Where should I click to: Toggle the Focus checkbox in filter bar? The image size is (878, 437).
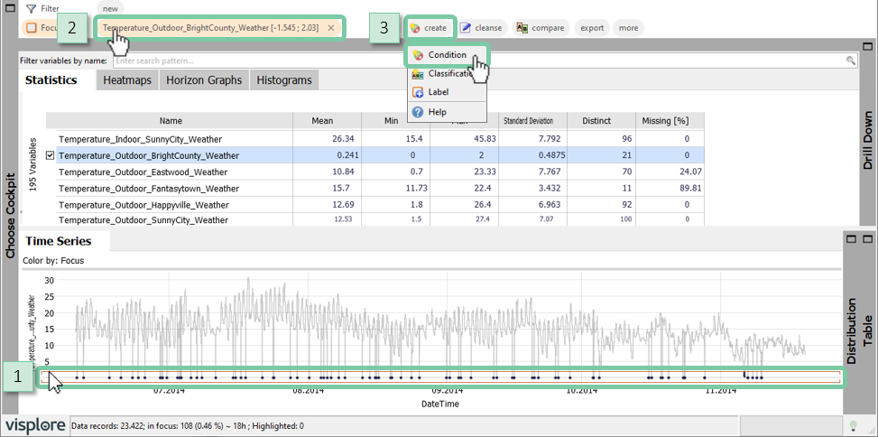coord(32,28)
